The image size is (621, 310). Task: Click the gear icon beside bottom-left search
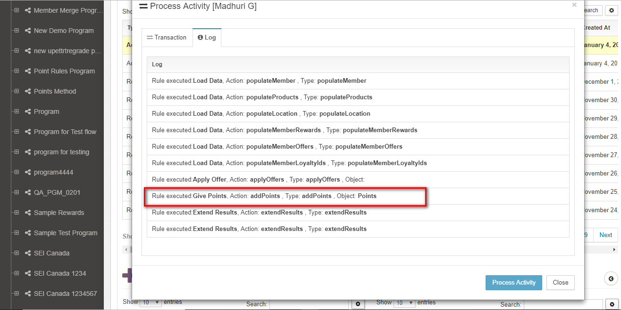358,304
